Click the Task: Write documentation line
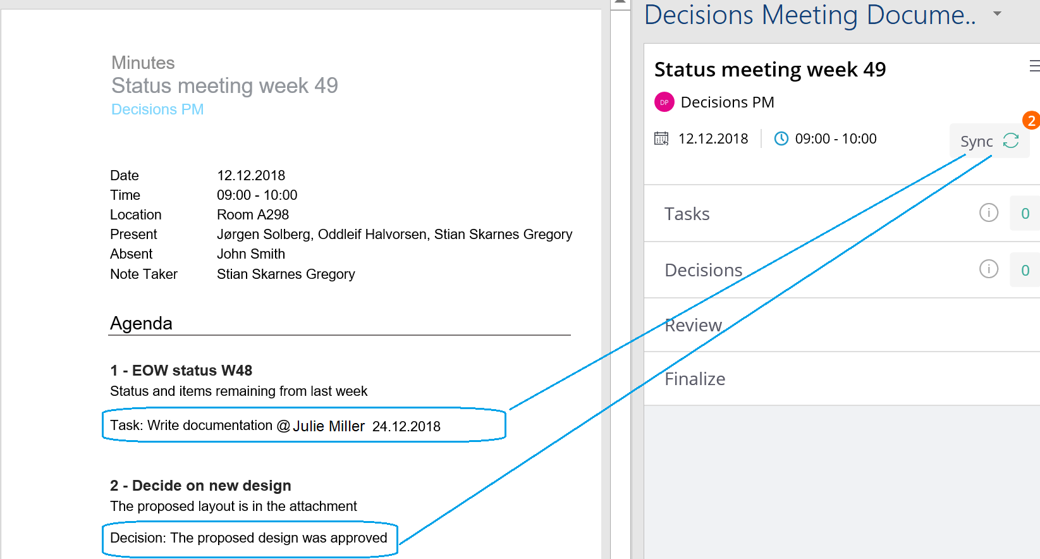This screenshot has width=1040, height=559. (x=275, y=426)
